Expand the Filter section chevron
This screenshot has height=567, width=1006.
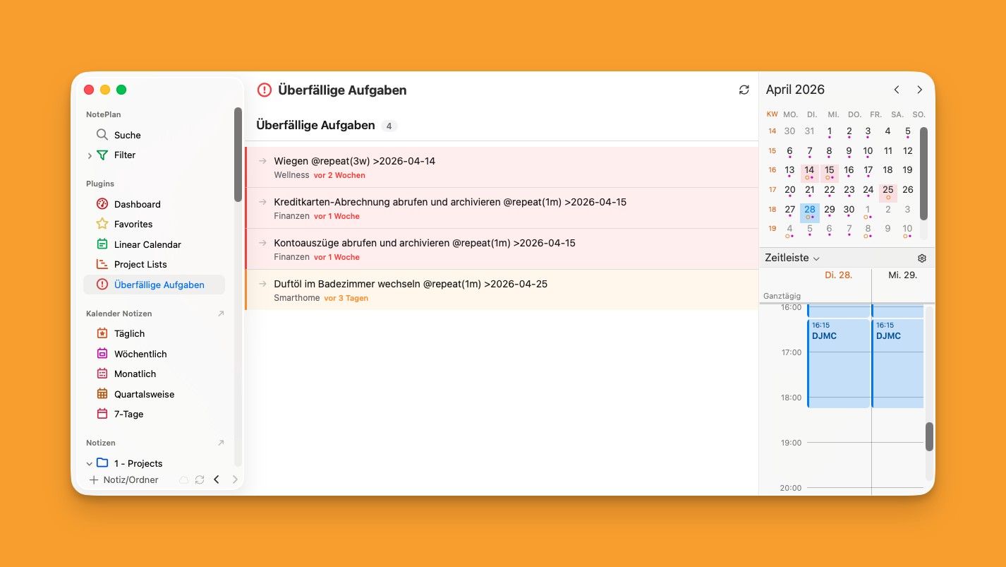(90, 155)
